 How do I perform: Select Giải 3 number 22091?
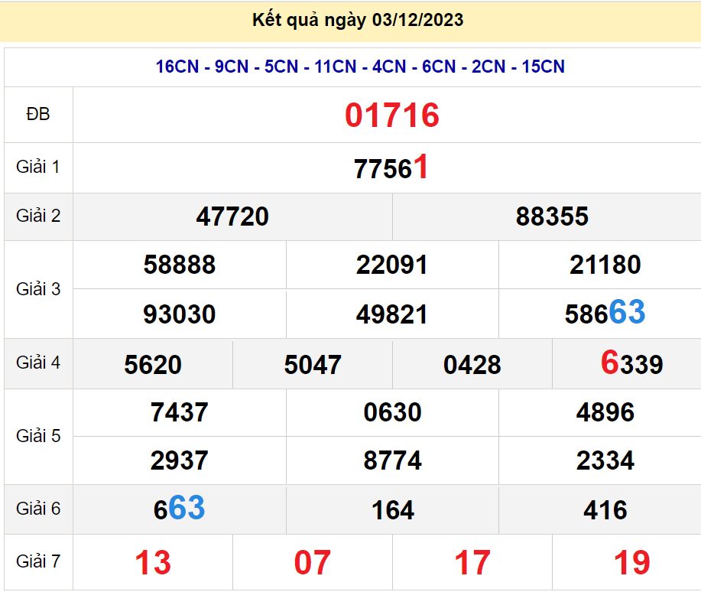pos(392,265)
